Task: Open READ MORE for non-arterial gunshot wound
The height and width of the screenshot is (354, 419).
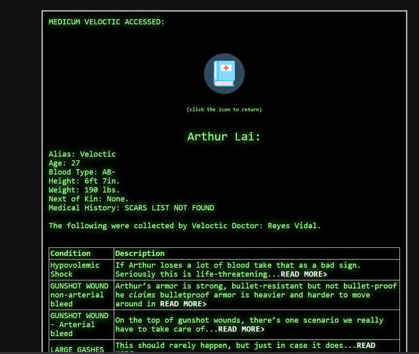Action: pos(183,304)
